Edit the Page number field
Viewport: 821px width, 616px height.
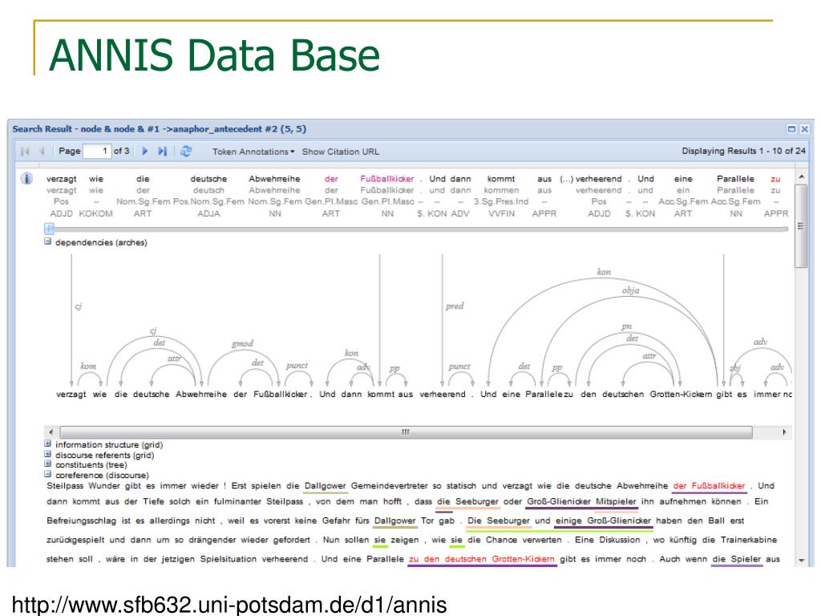[97, 152]
